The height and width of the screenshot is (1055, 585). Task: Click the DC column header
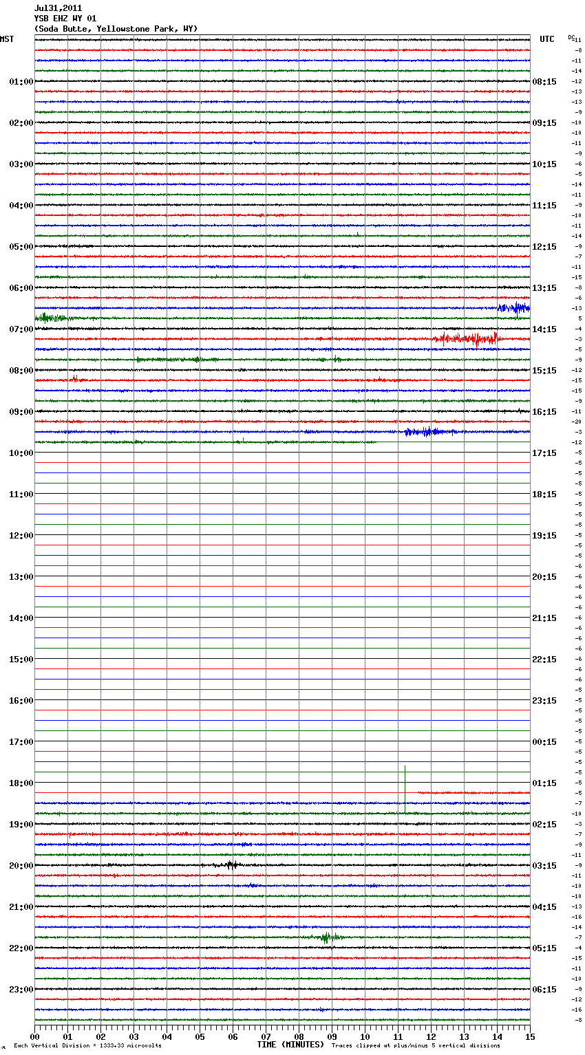coord(571,37)
